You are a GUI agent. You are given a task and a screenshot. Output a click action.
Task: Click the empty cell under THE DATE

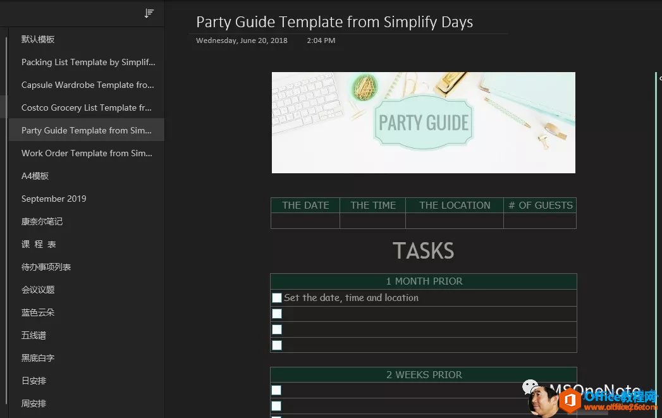point(305,221)
